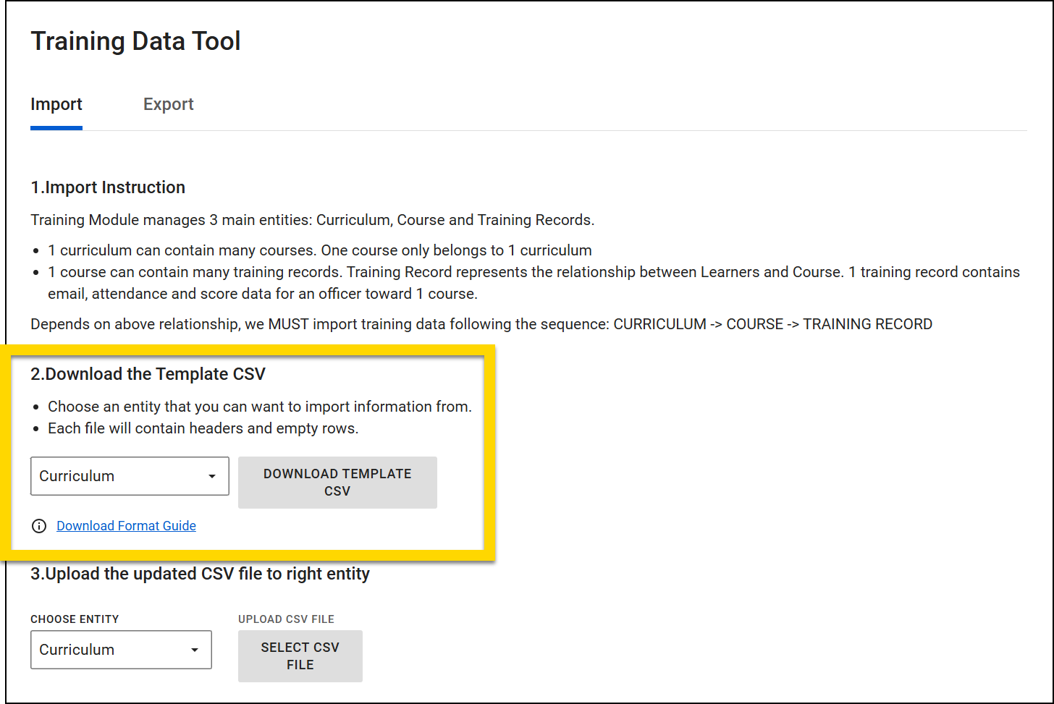Switch to the Export tab
The image size is (1054, 704).
coord(168,104)
